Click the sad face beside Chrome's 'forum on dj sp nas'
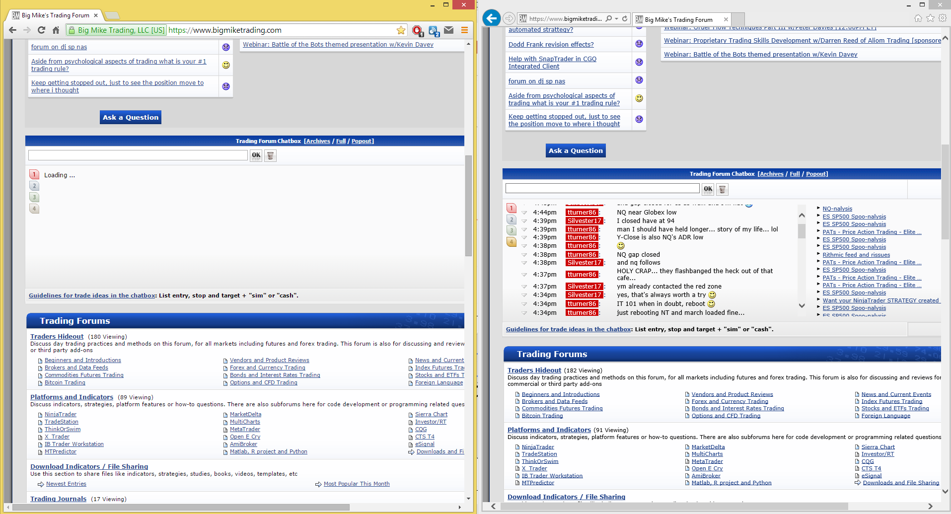Screen dimensions: 951x514 226,47
